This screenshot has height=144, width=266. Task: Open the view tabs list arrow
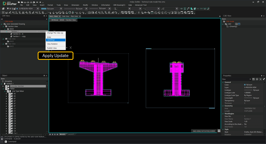point(220,16)
